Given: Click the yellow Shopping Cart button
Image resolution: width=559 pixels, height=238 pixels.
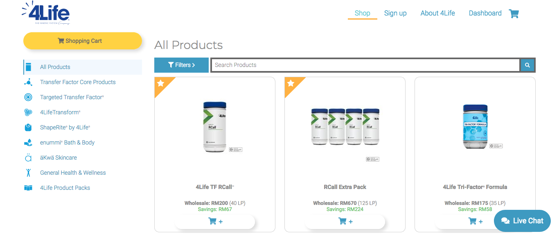Looking at the screenshot, I should (x=83, y=41).
